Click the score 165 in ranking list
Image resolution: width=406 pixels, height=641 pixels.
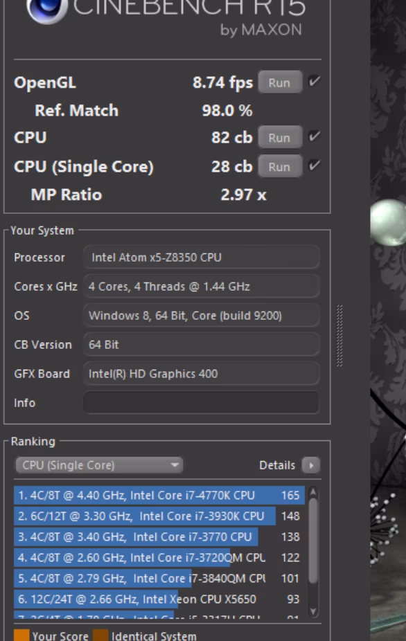click(290, 496)
